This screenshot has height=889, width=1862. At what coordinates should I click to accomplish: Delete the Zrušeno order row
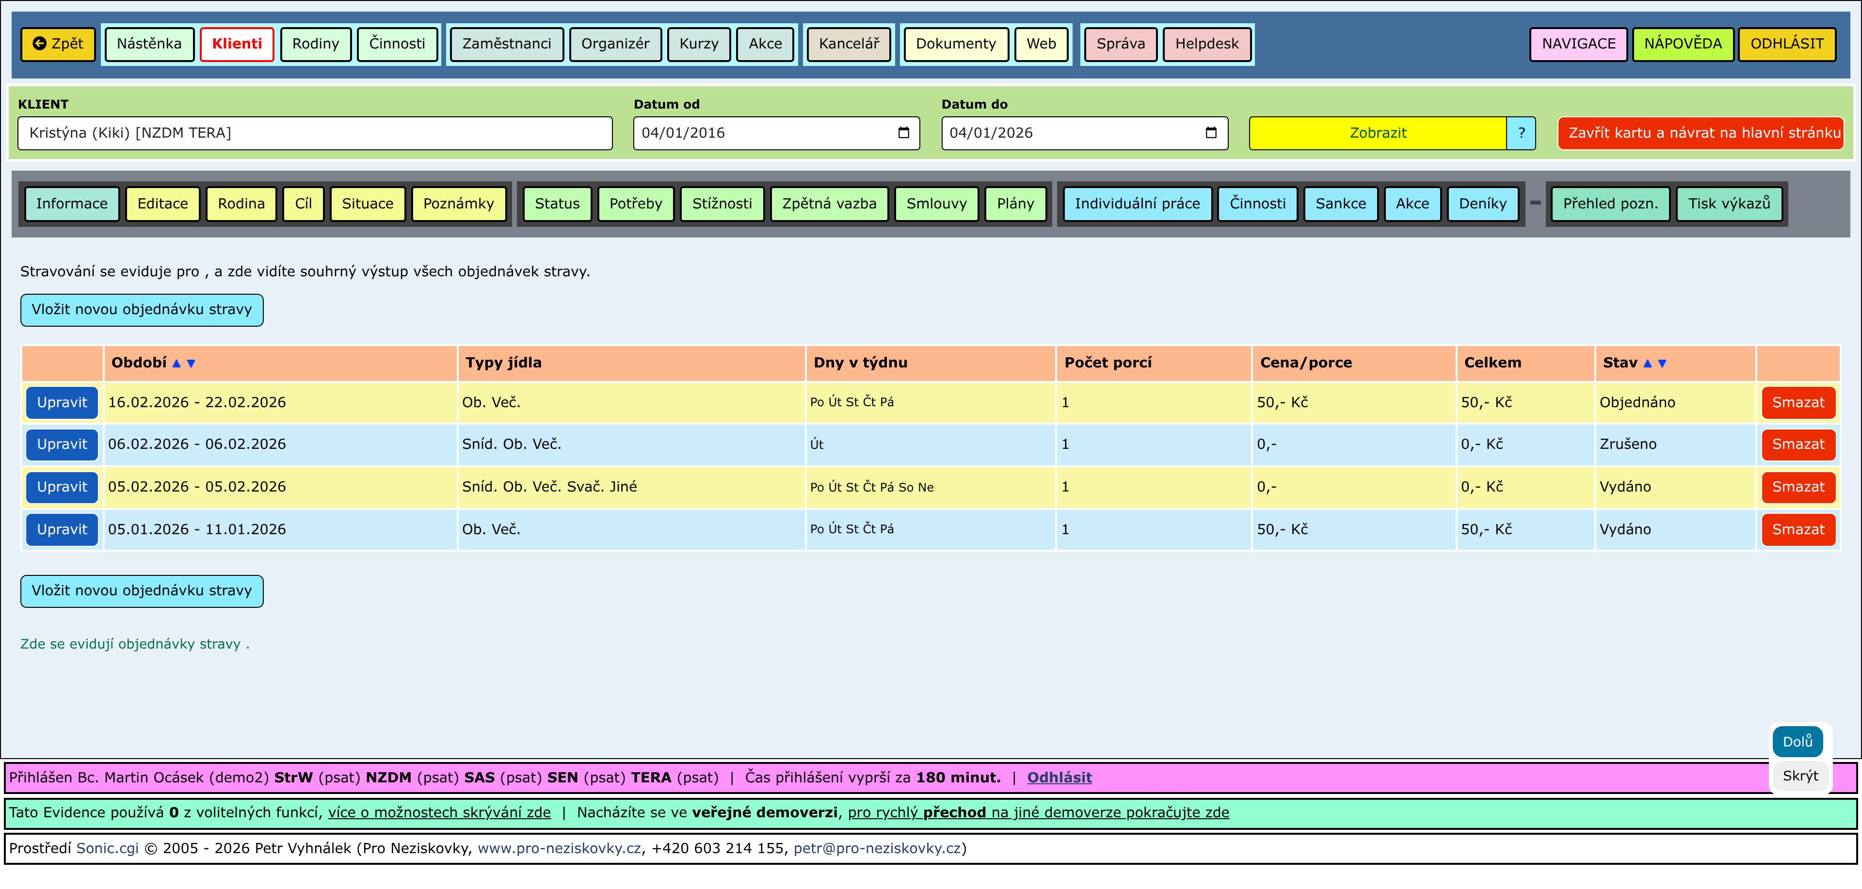1798,444
